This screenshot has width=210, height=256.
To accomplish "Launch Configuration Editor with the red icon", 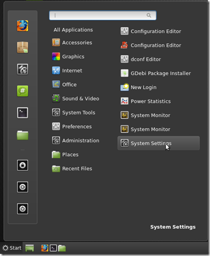I will click(x=159, y=45).
